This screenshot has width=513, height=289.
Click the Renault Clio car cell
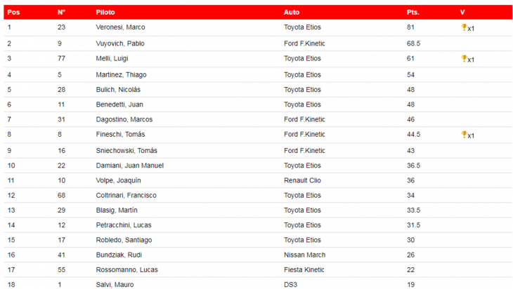[x=302, y=180]
